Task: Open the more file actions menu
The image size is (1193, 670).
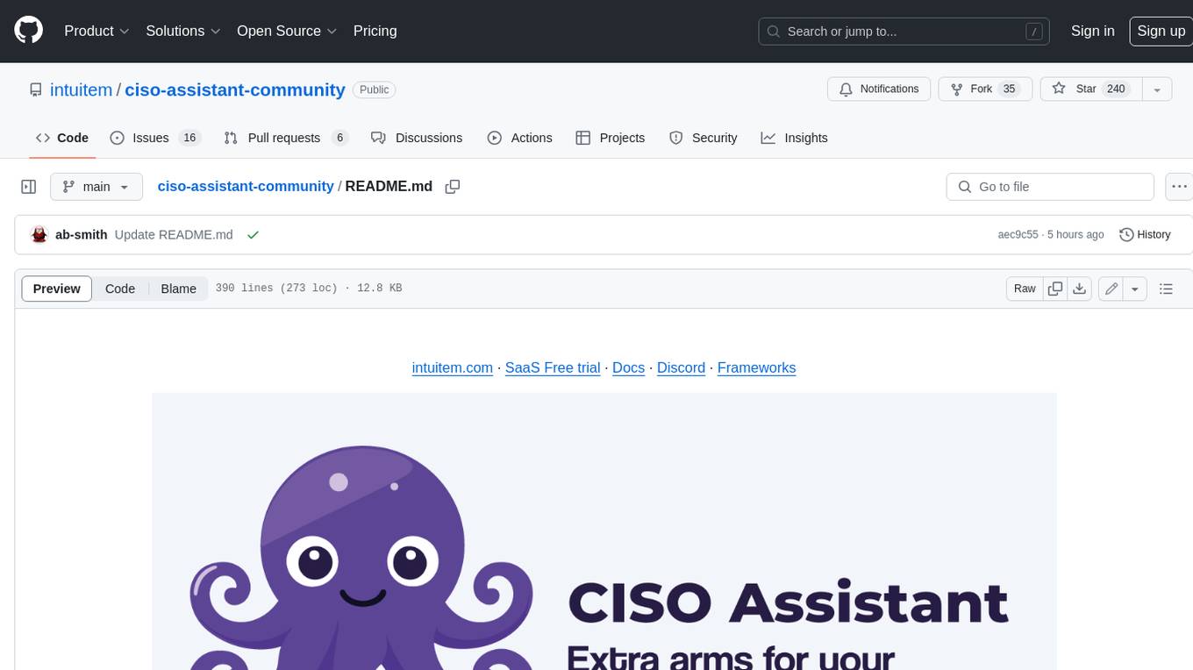Action: point(1179,187)
